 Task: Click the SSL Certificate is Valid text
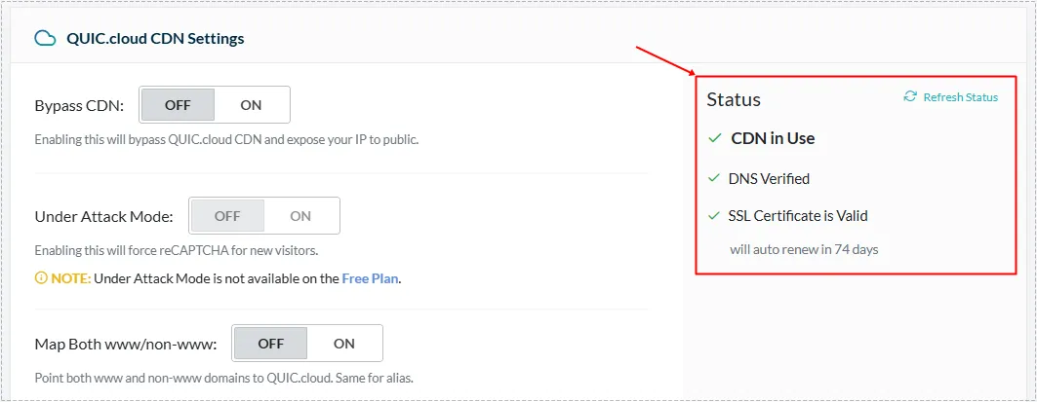point(798,216)
